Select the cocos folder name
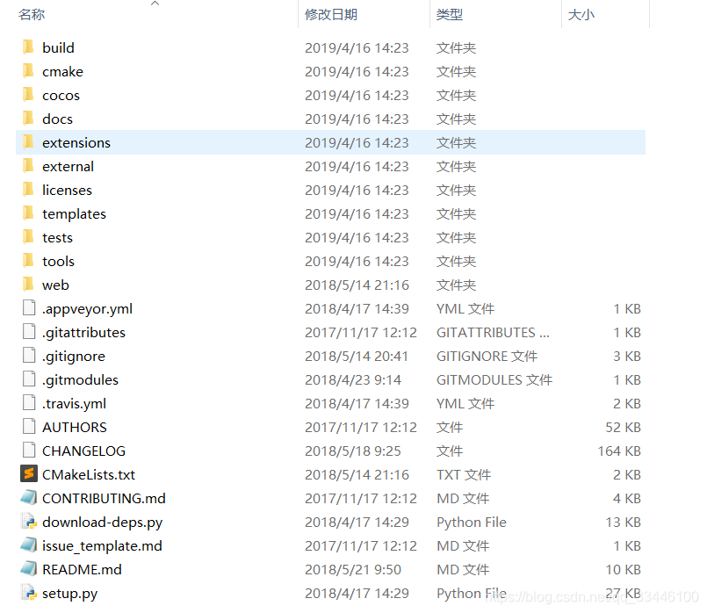The image size is (707, 613). click(61, 95)
